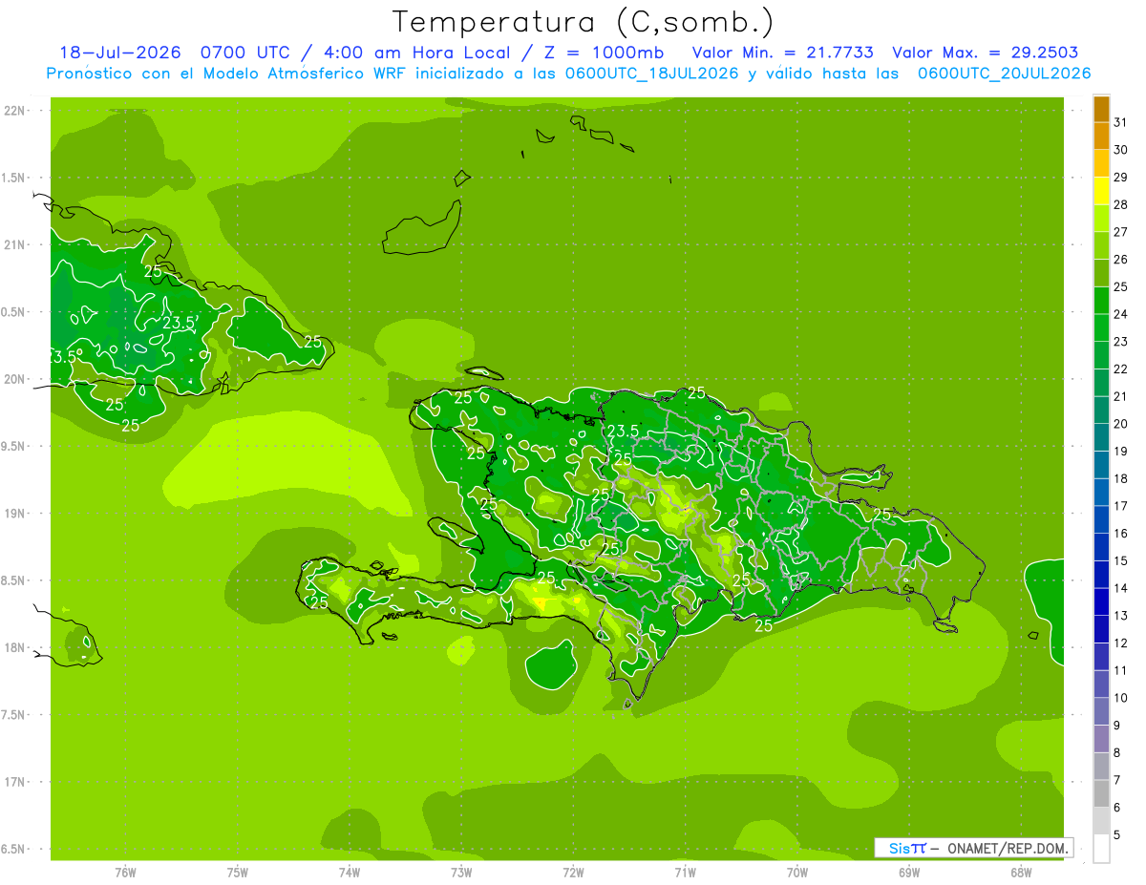The width and height of the screenshot is (1146, 885).
Task: Click the "23.5" contour label over Hispaniola
Action: (x=623, y=431)
